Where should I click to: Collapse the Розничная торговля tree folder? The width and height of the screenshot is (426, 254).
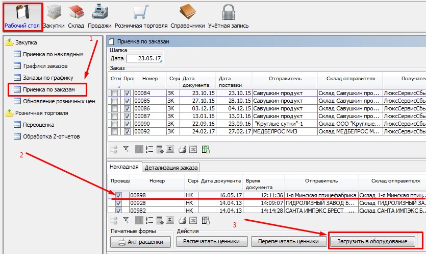(10, 113)
